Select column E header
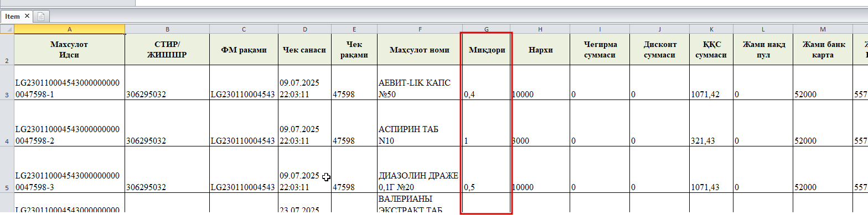This screenshot has width=868, height=215. pyautogui.click(x=354, y=29)
